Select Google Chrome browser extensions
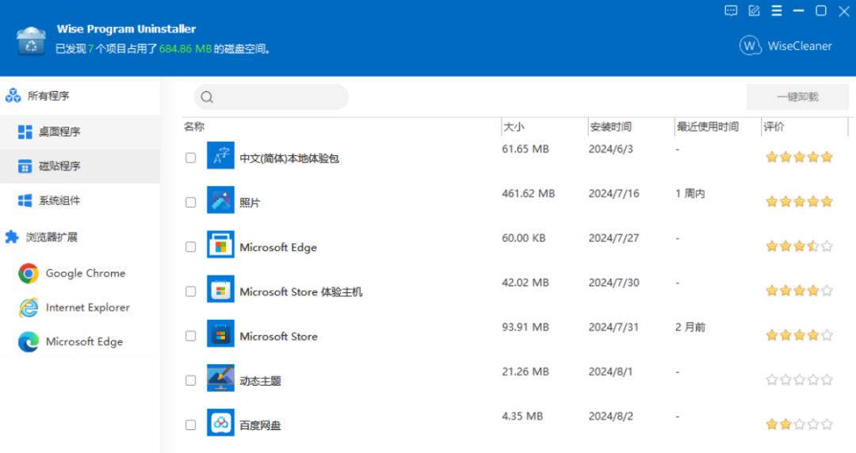Screen dimensions: 856x453 tap(80, 273)
